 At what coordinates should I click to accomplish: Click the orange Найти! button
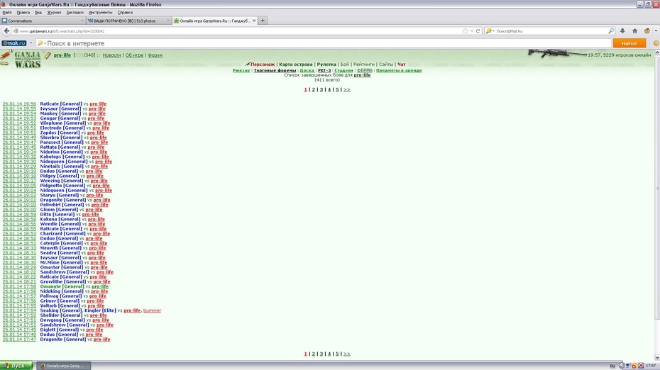click(x=629, y=43)
